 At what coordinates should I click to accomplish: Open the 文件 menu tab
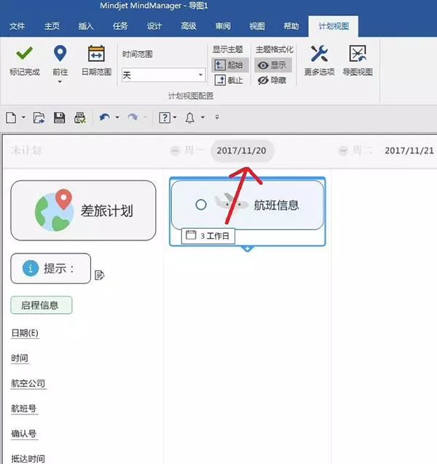pos(17,26)
